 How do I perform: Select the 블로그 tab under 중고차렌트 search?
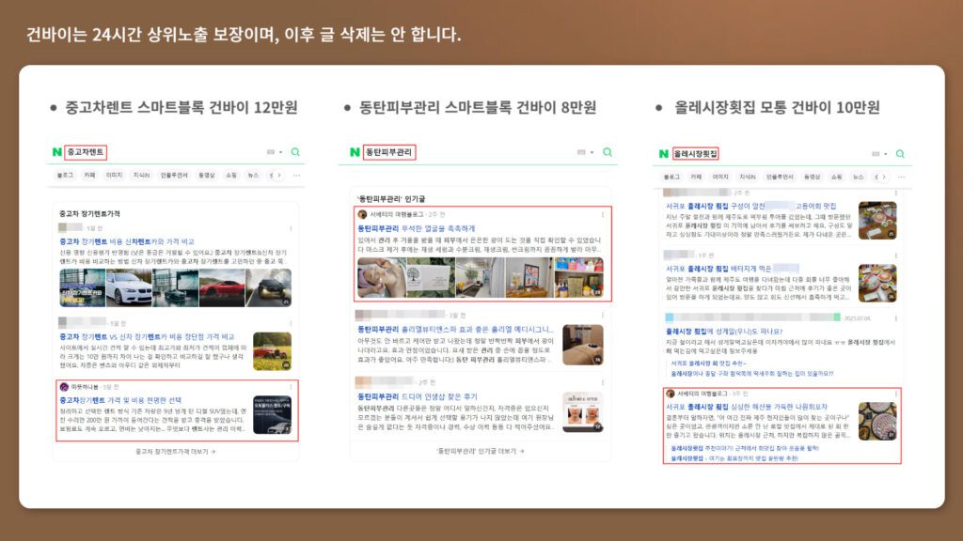(x=66, y=175)
